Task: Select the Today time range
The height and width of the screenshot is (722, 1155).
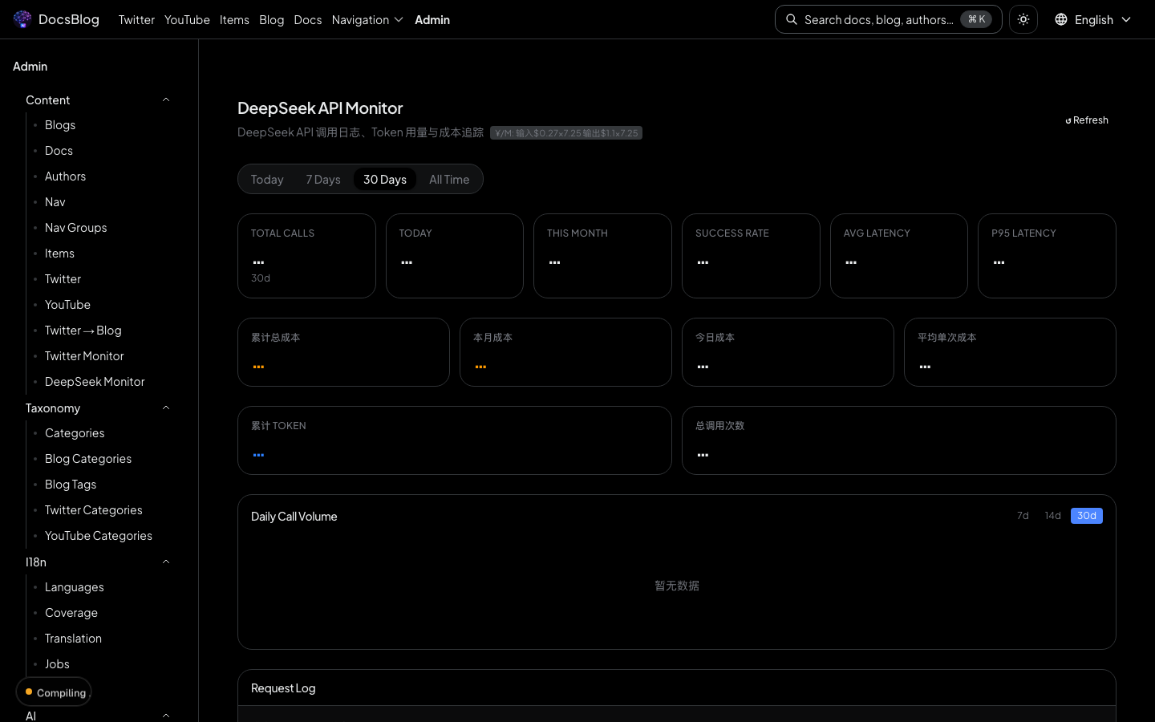Action: [267, 180]
